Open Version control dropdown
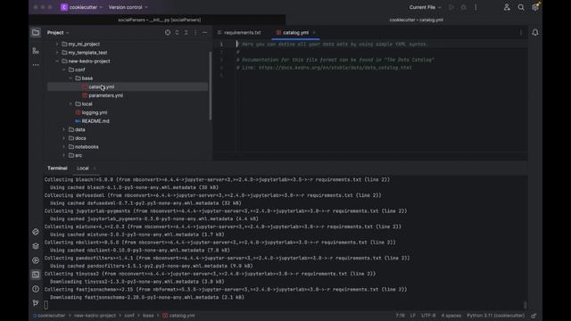571x321 pixels. pos(128,7)
